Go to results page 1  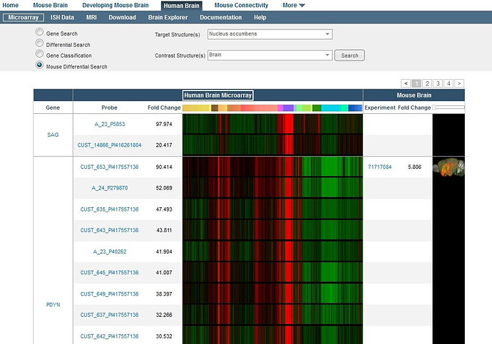pos(416,83)
